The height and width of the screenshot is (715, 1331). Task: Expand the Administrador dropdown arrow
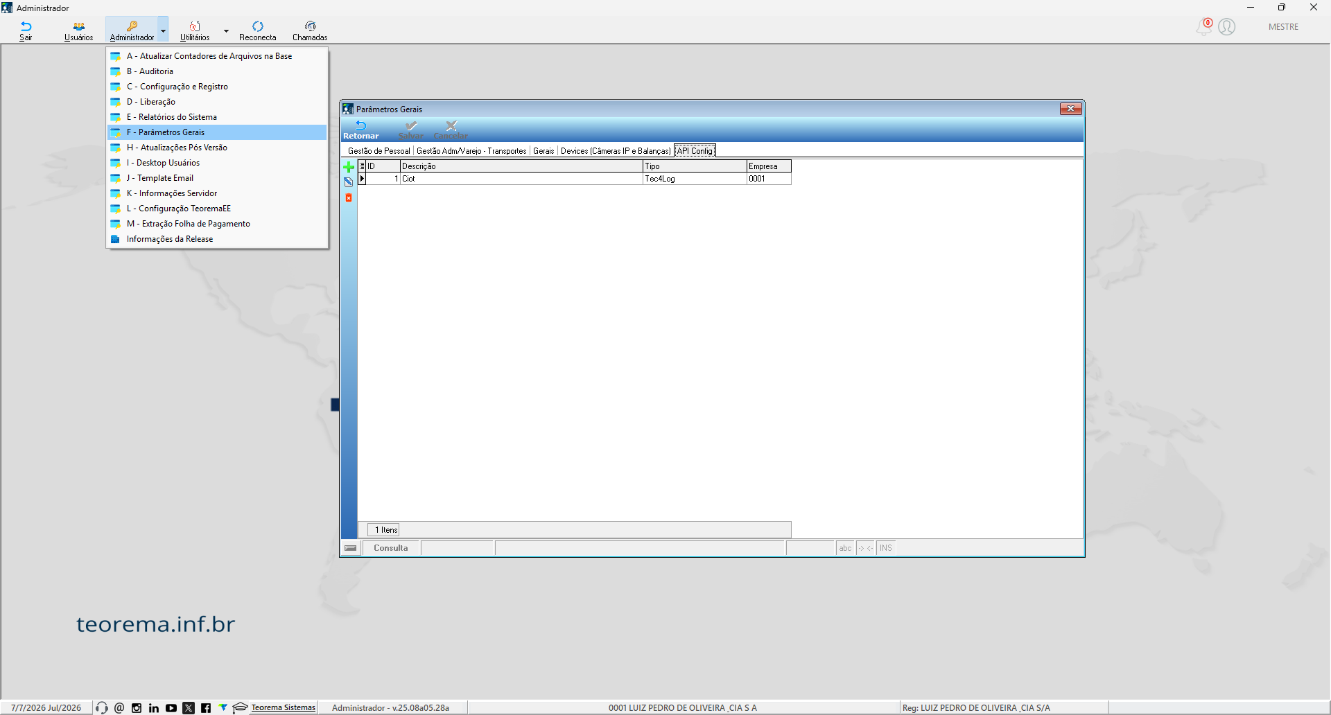(163, 30)
